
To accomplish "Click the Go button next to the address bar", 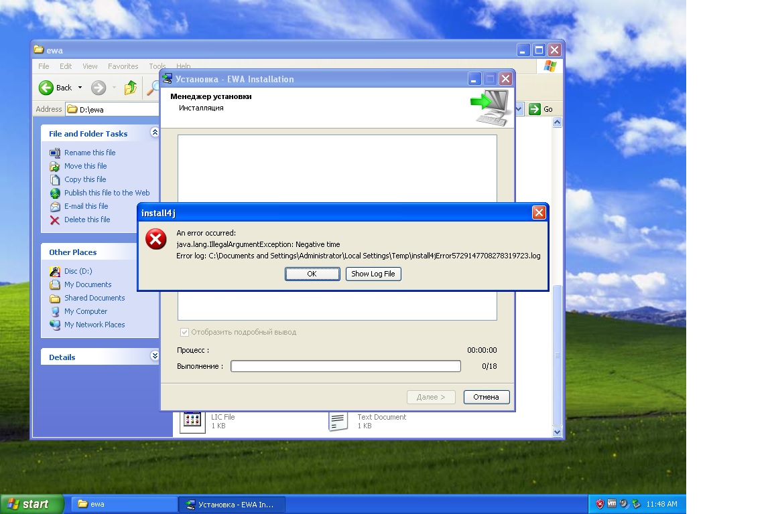I will pyautogui.click(x=541, y=109).
